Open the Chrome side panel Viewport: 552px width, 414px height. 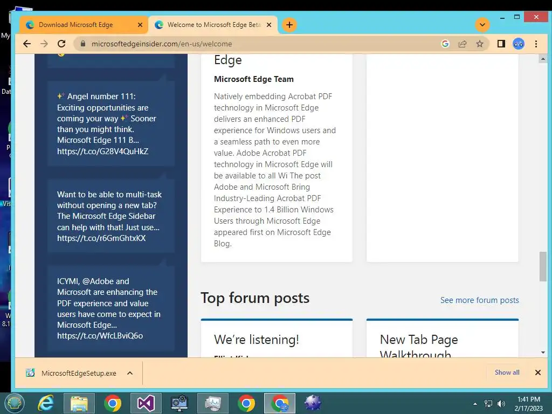coord(501,44)
